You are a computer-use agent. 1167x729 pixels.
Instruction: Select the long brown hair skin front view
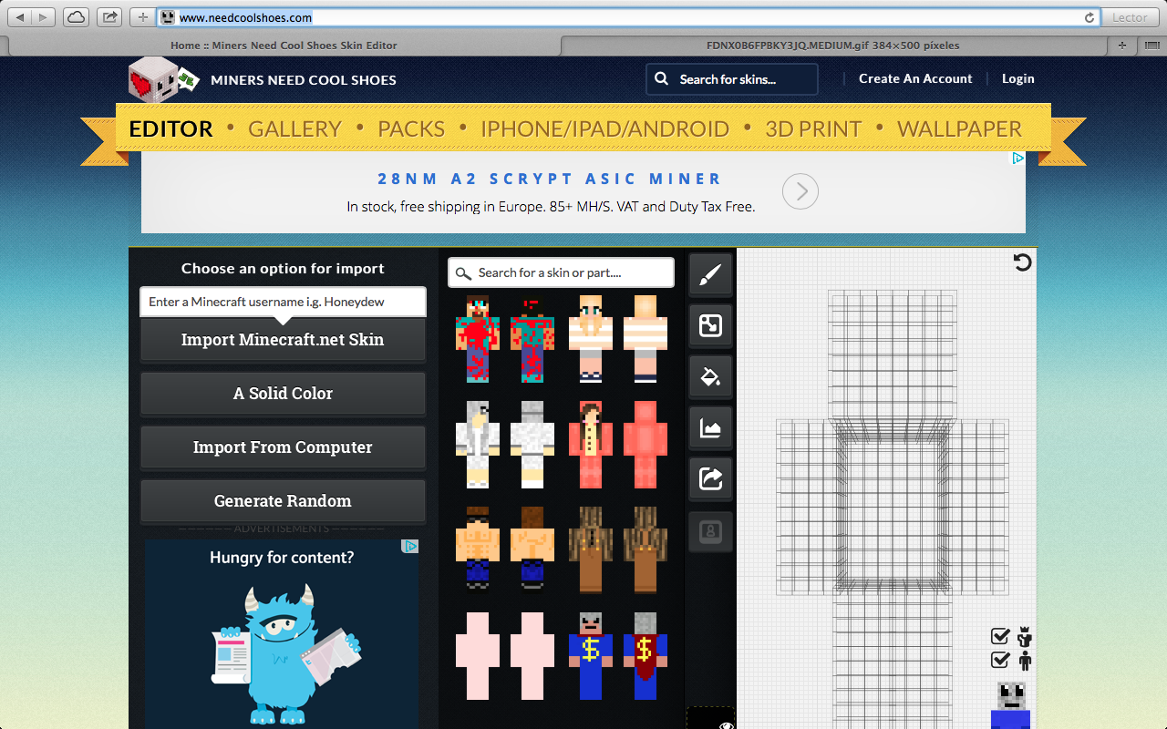[x=591, y=549]
